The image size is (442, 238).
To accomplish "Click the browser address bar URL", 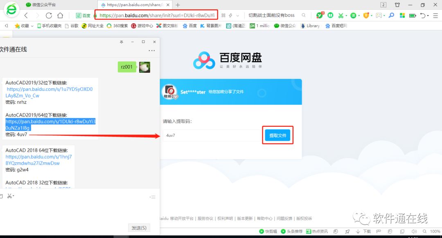I will [x=157, y=16].
